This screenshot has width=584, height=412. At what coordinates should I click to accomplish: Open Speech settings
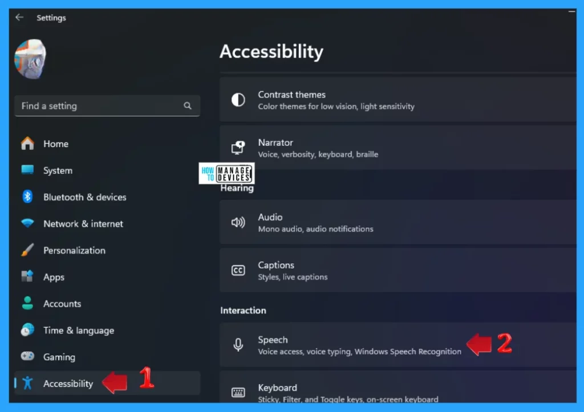[x=398, y=345]
